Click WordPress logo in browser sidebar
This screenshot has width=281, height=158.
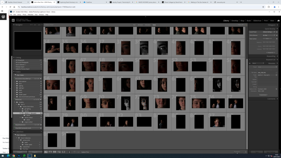pyautogui.click(x=3, y=17)
